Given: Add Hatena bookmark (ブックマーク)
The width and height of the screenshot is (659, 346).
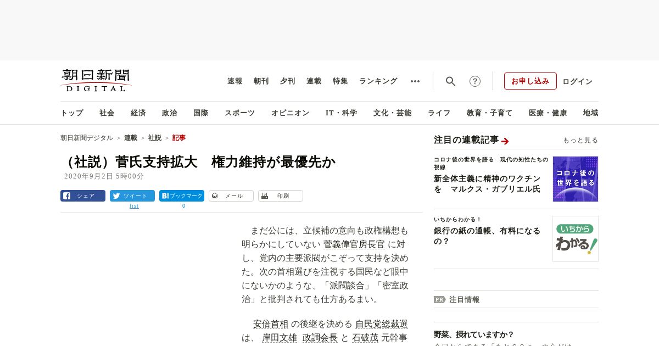Looking at the screenshot, I should (x=182, y=196).
